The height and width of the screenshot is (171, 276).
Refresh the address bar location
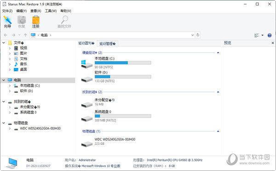(198, 35)
